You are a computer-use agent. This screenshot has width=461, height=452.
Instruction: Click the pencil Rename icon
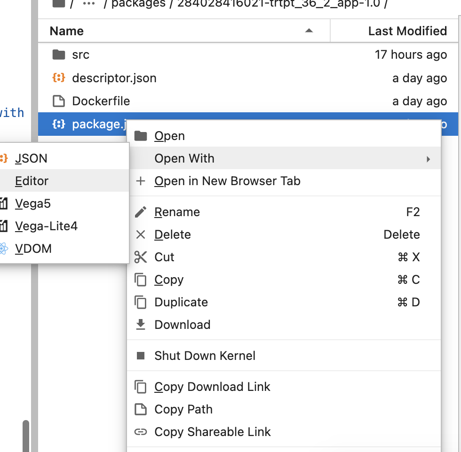(x=141, y=212)
